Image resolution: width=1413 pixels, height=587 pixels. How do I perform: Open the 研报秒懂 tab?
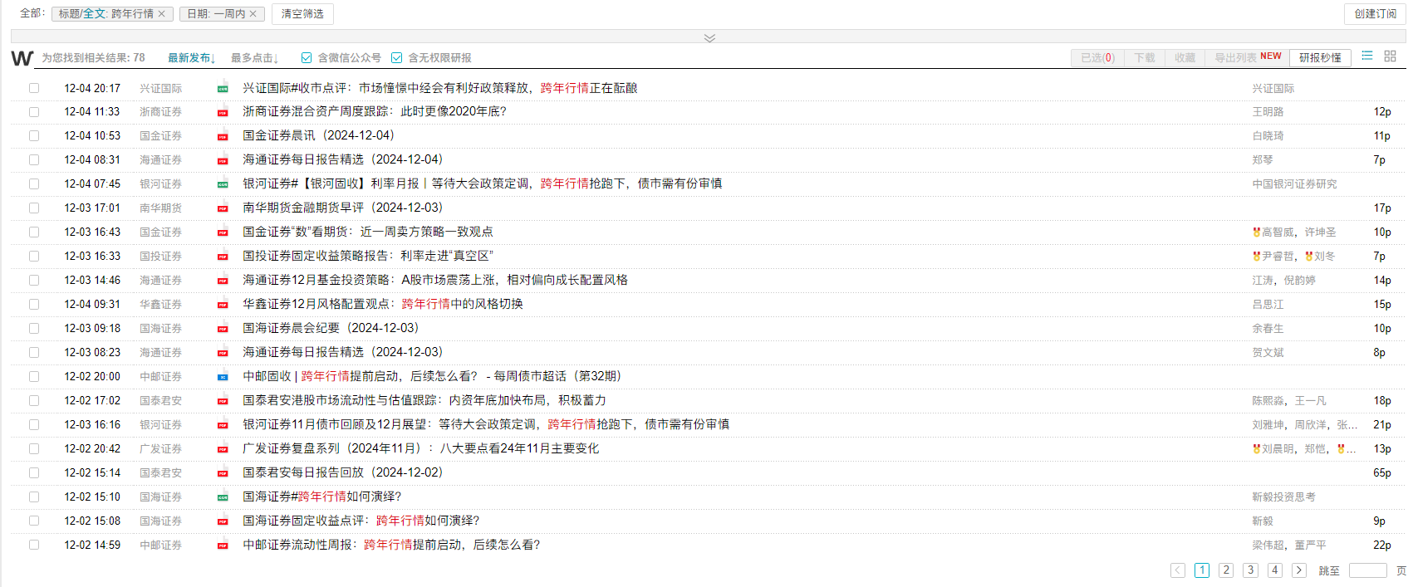(x=1320, y=58)
